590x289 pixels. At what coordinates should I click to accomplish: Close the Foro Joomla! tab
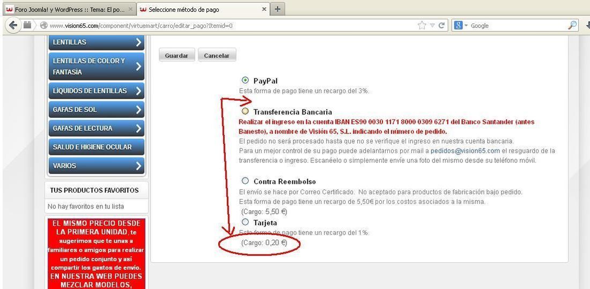(x=130, y=9)
